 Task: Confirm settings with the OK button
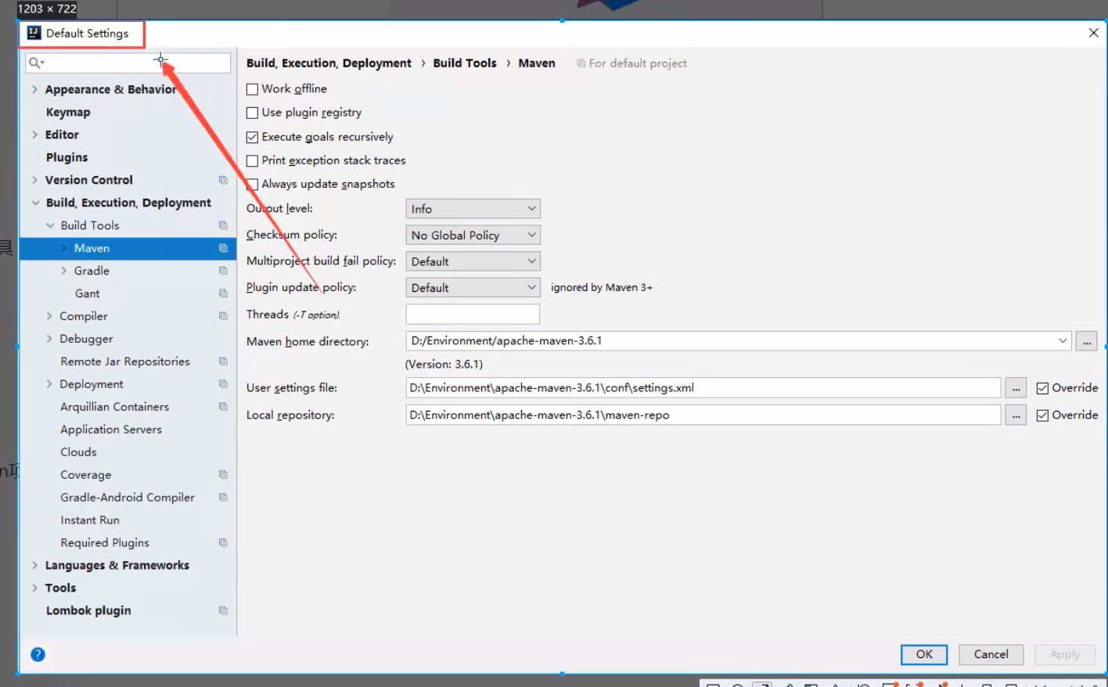[x=924, y=655]
